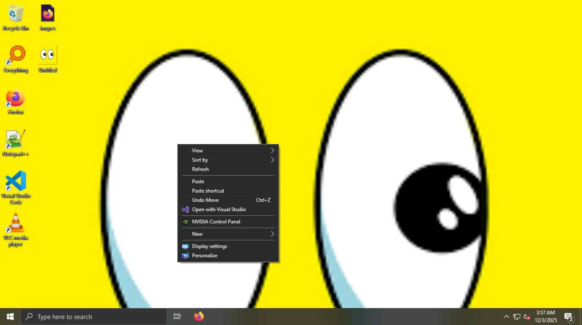Open the notification Action Center icon
This screenshot has width=582, height=325.
[569, 317]
